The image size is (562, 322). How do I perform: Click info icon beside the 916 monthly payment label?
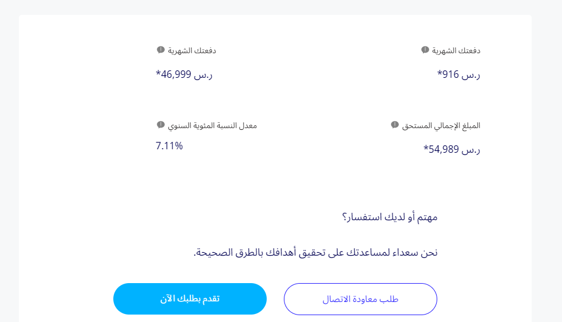point(425,50)
